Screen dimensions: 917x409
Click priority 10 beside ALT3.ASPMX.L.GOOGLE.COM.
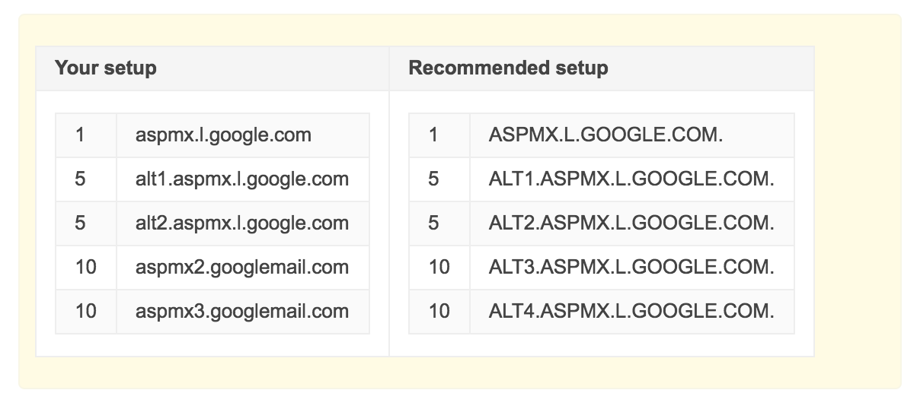coord(439,268)
